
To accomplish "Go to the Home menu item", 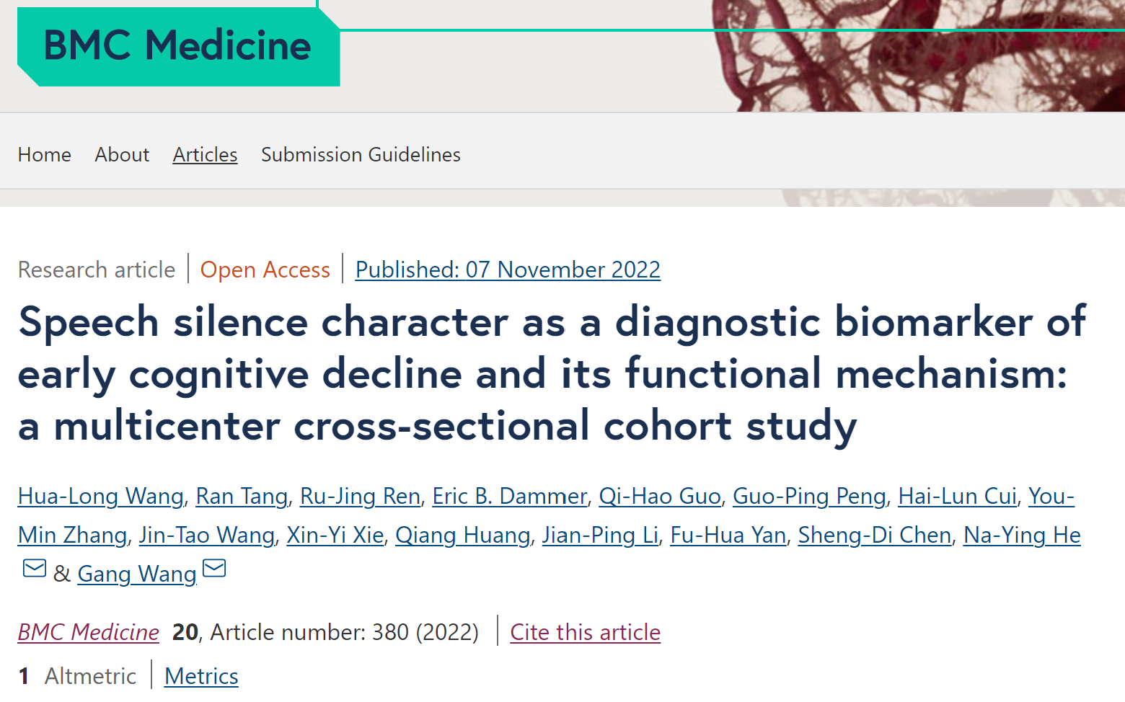I will [x=45, y=155].
